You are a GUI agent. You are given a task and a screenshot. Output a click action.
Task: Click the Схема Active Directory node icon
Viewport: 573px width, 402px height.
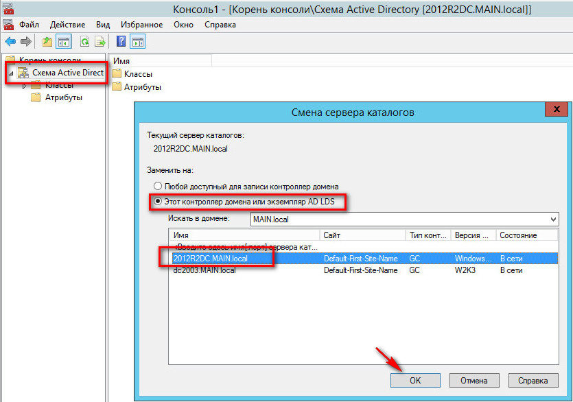click(x=23, y=73)
